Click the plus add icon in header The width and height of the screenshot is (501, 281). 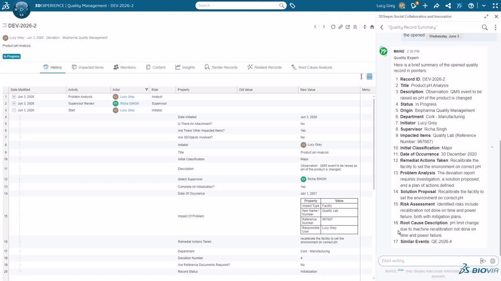pos(425,5)
